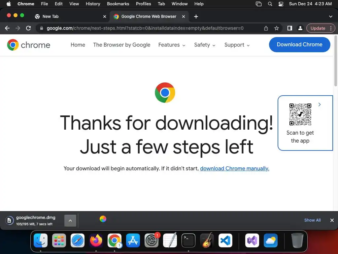
Task: Click the Download Chrome button
Action: point(300,45)
